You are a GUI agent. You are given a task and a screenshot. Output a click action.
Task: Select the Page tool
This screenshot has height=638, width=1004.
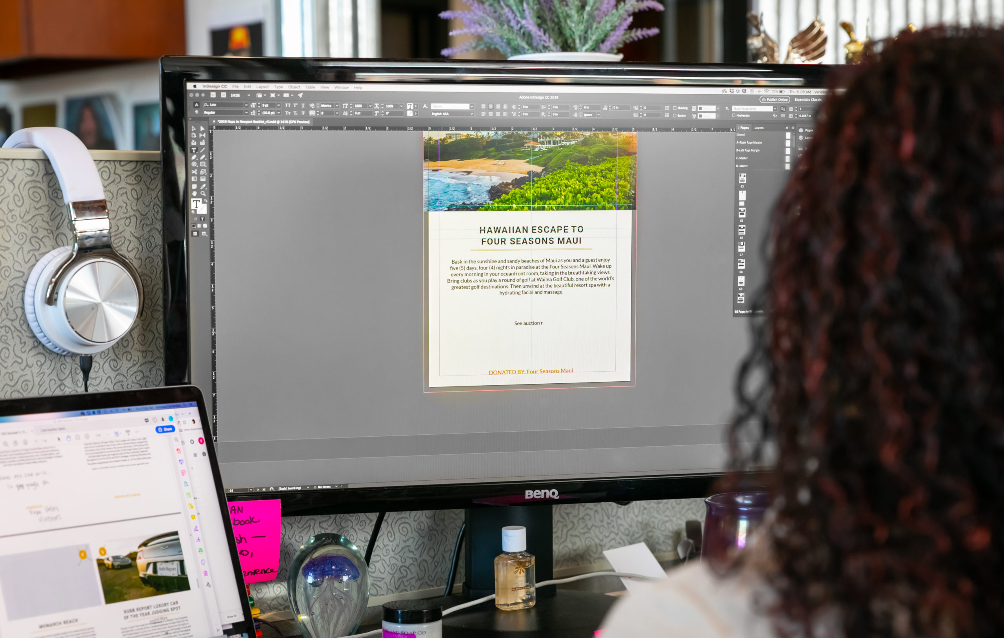point(193,135)
